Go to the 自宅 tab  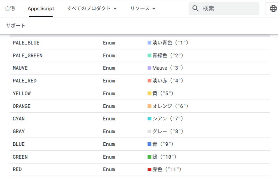pos(10,9)
